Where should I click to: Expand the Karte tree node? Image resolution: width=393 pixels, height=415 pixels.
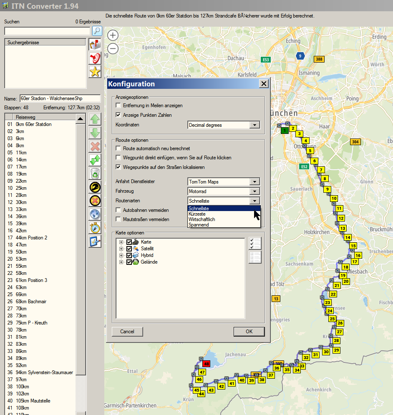click(121, 242)
